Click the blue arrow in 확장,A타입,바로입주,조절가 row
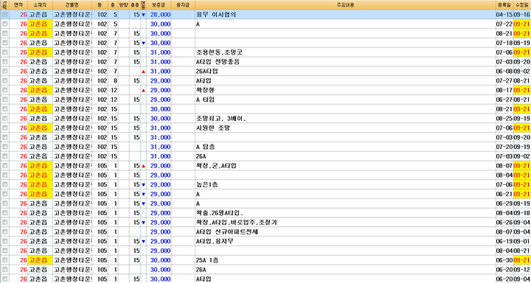This screenshot has height=283, width=531. 143,223
